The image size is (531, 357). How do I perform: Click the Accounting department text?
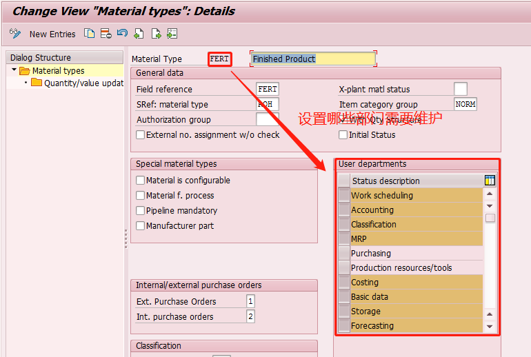point(372,210)
